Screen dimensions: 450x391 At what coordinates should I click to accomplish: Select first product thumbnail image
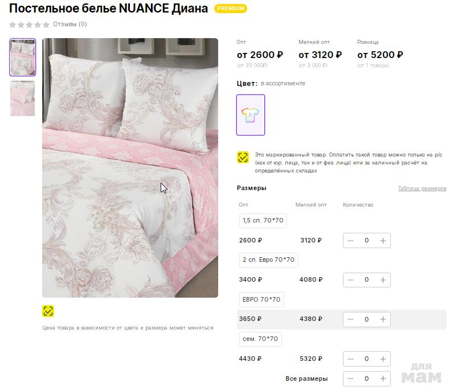pyautogui.click(x=22, y=57)
